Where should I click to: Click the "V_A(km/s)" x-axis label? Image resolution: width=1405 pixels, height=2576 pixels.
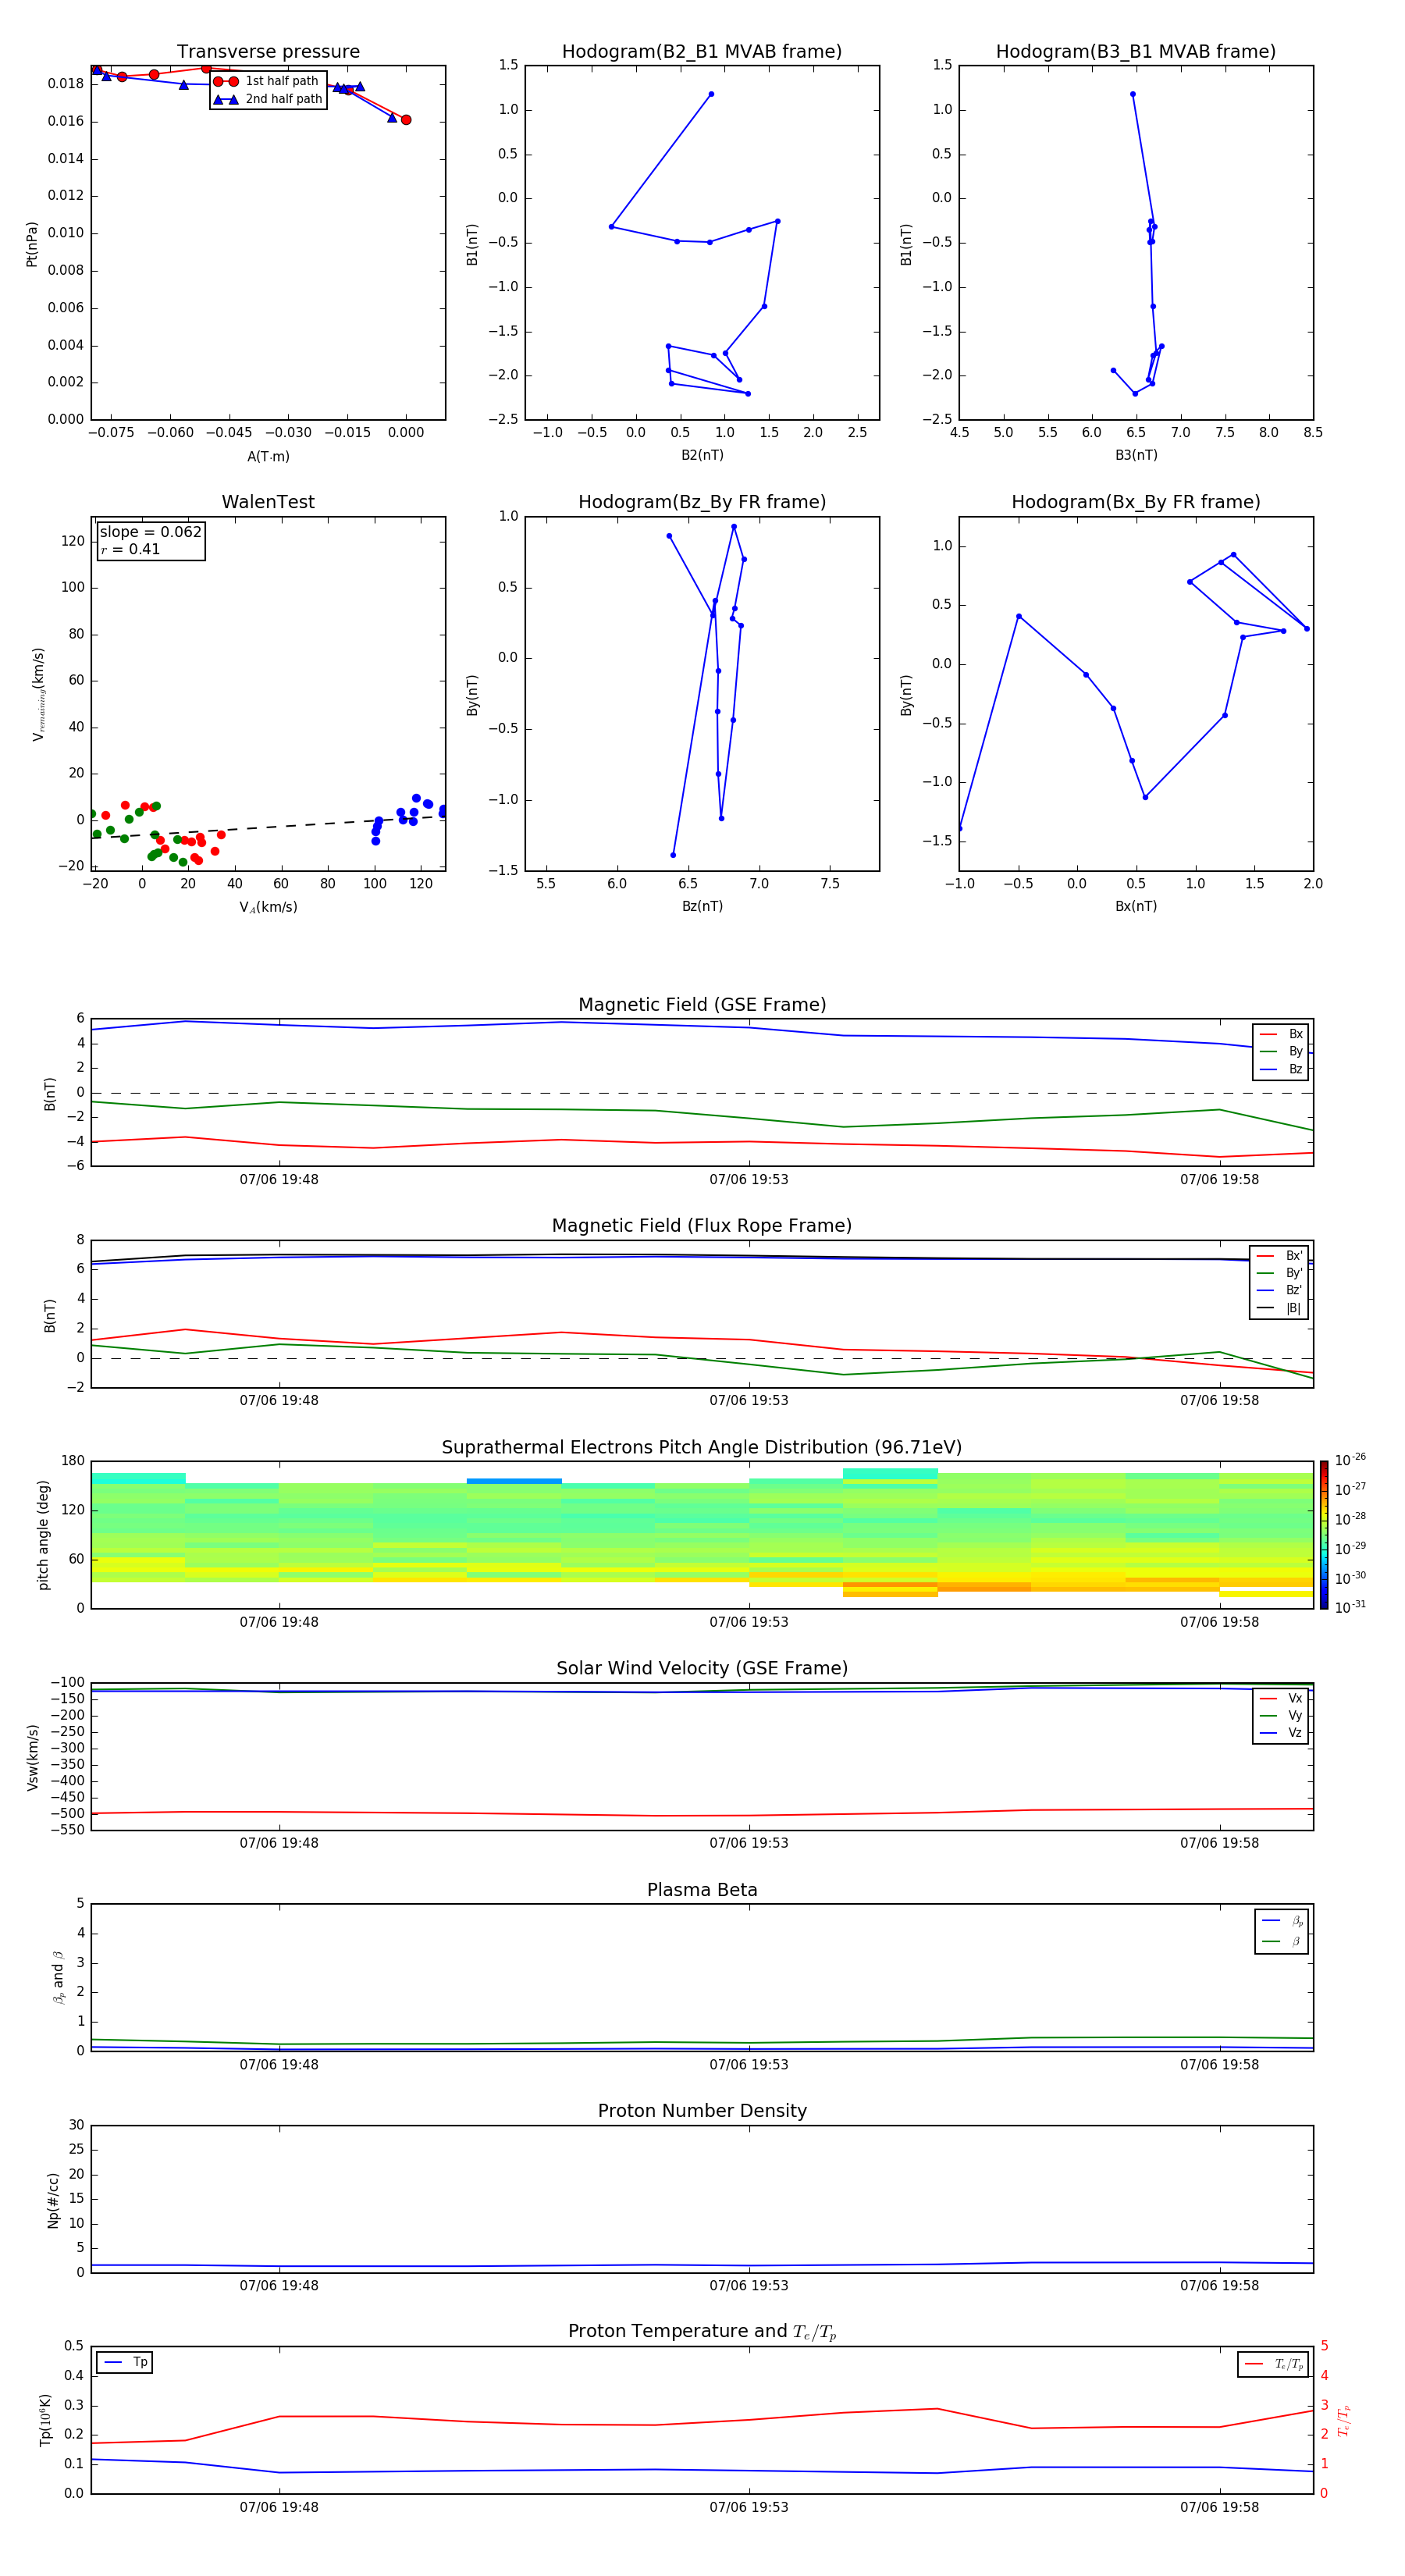tap(268, 907)
